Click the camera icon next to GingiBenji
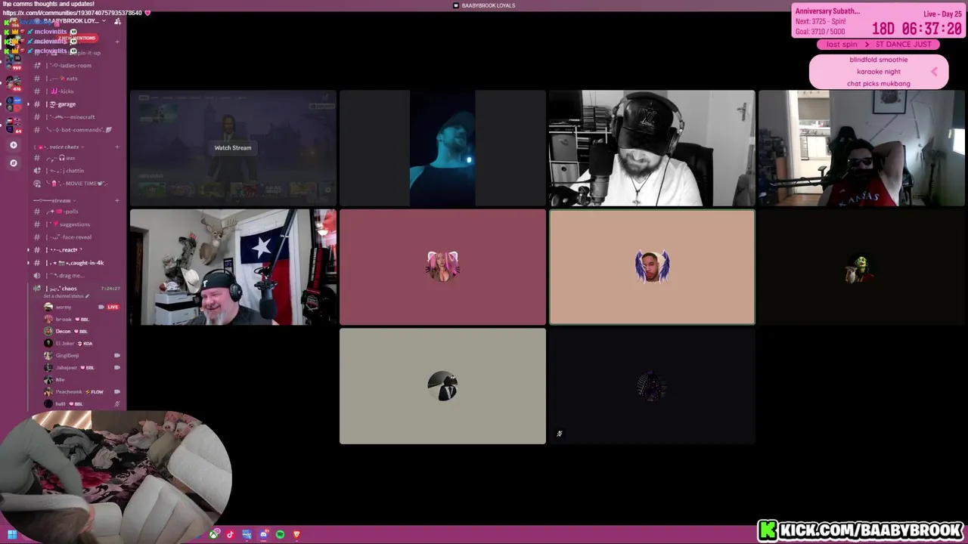 tap(117, 355)
